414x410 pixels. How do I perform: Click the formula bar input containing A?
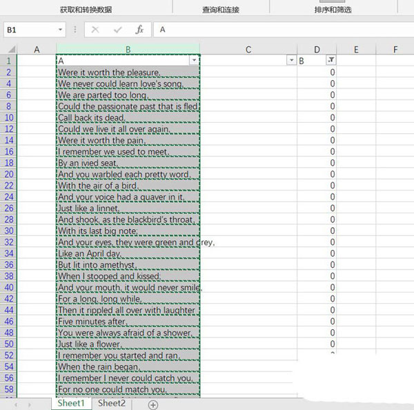276,30
